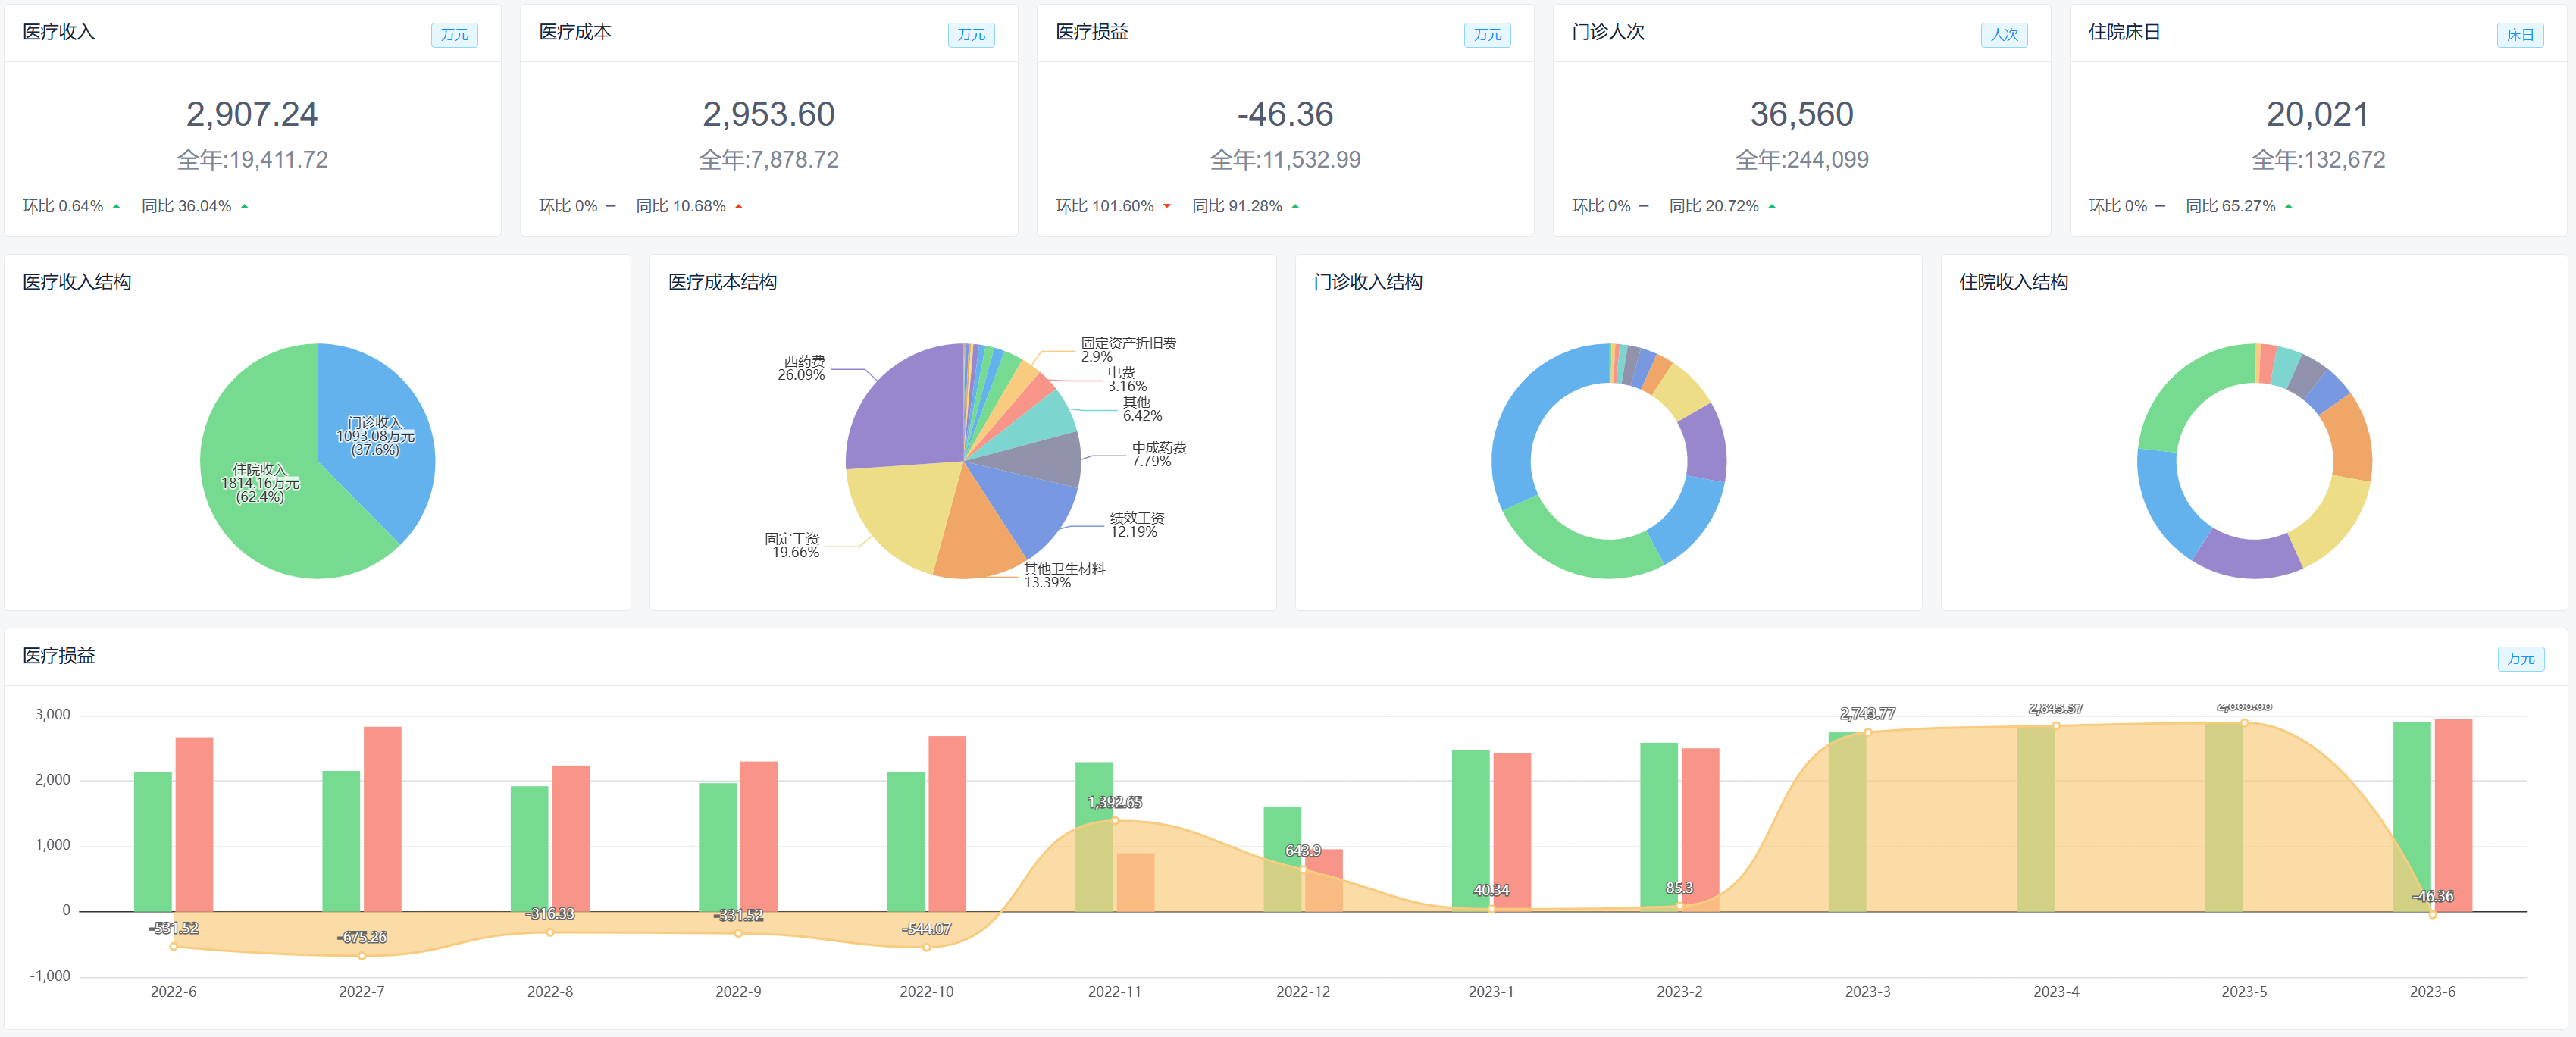This screenshot has width=2576, height=1037.
Task: Click green up arrow beside 同比 20.72%
Action: [1772, 206]
